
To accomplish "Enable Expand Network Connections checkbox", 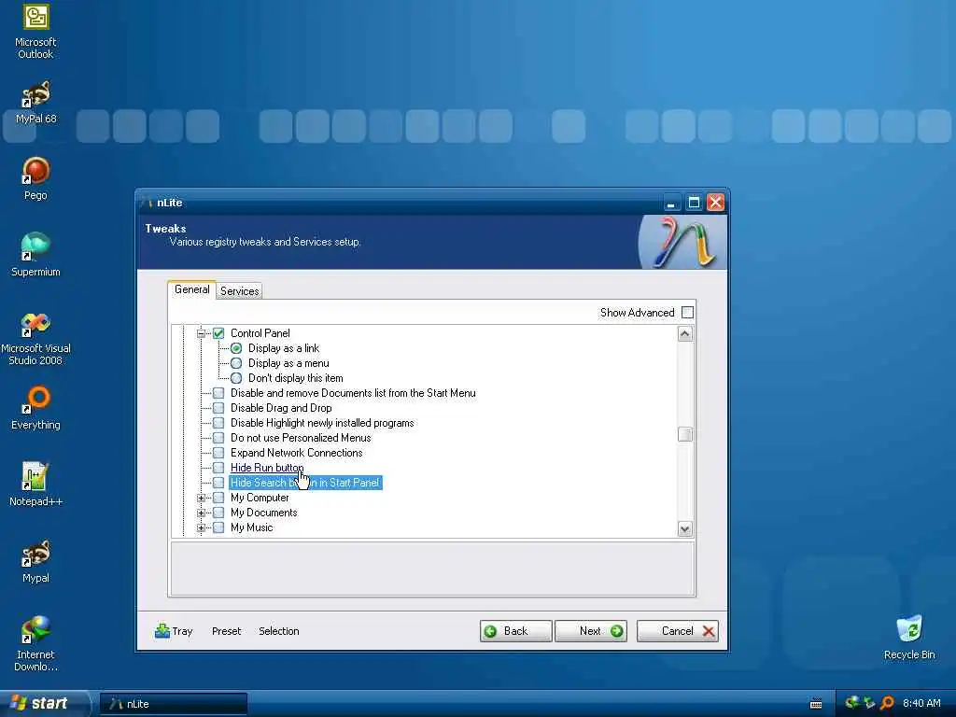I will 218,453.
